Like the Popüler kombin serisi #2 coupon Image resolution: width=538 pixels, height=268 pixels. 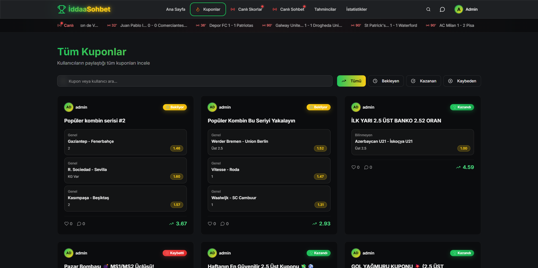click(67, 224)
